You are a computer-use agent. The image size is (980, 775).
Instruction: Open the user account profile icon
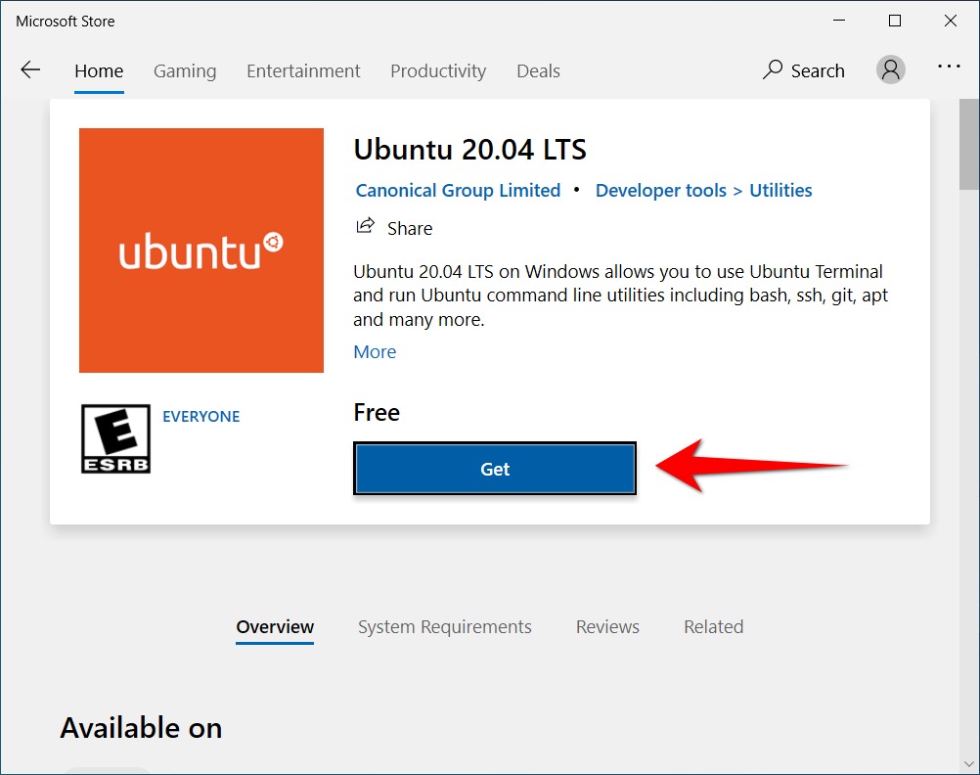click(x=891, y=69)
